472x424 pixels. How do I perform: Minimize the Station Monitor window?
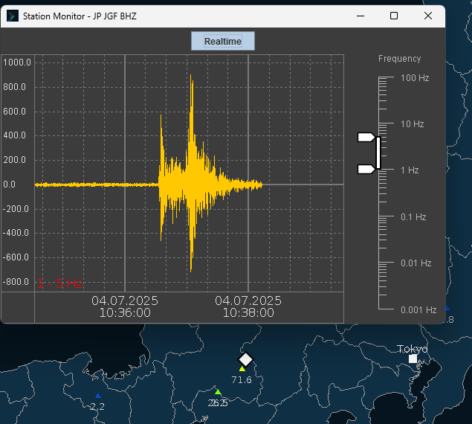tap(361, 16)
